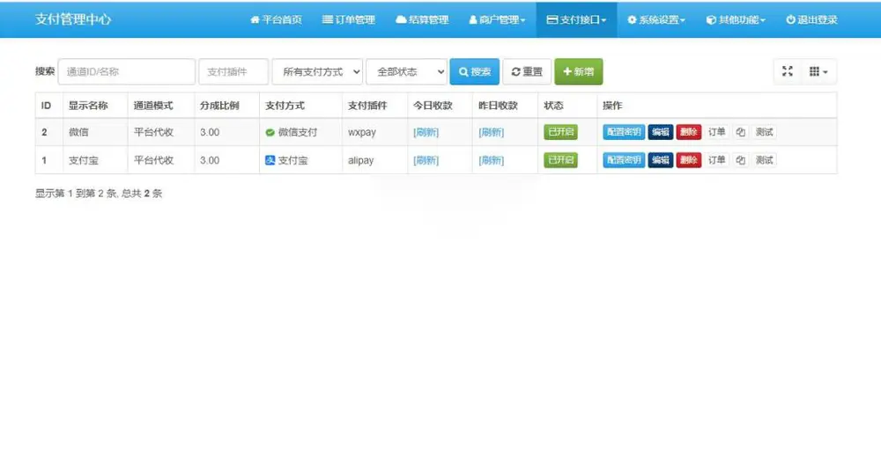Refresh yesterday's income for 微信 row
The image size is (881, 463).
pos(491,132)
